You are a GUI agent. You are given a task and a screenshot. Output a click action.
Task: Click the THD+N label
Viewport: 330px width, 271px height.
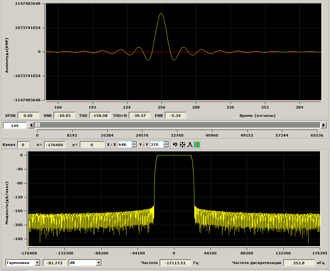[120, 116]
